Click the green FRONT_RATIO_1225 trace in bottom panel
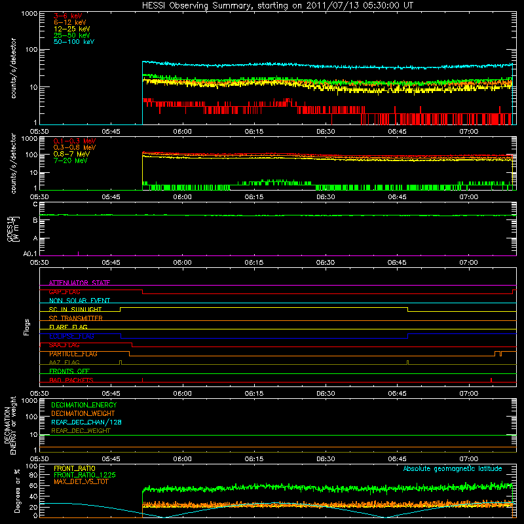The height and width of the screenshot is (524, 524). point(327,488)
